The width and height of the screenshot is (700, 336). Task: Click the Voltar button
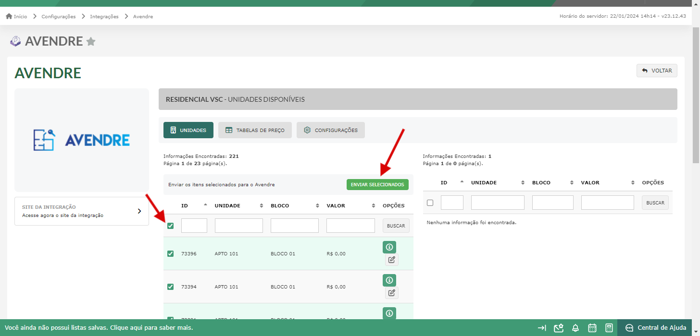657,71
